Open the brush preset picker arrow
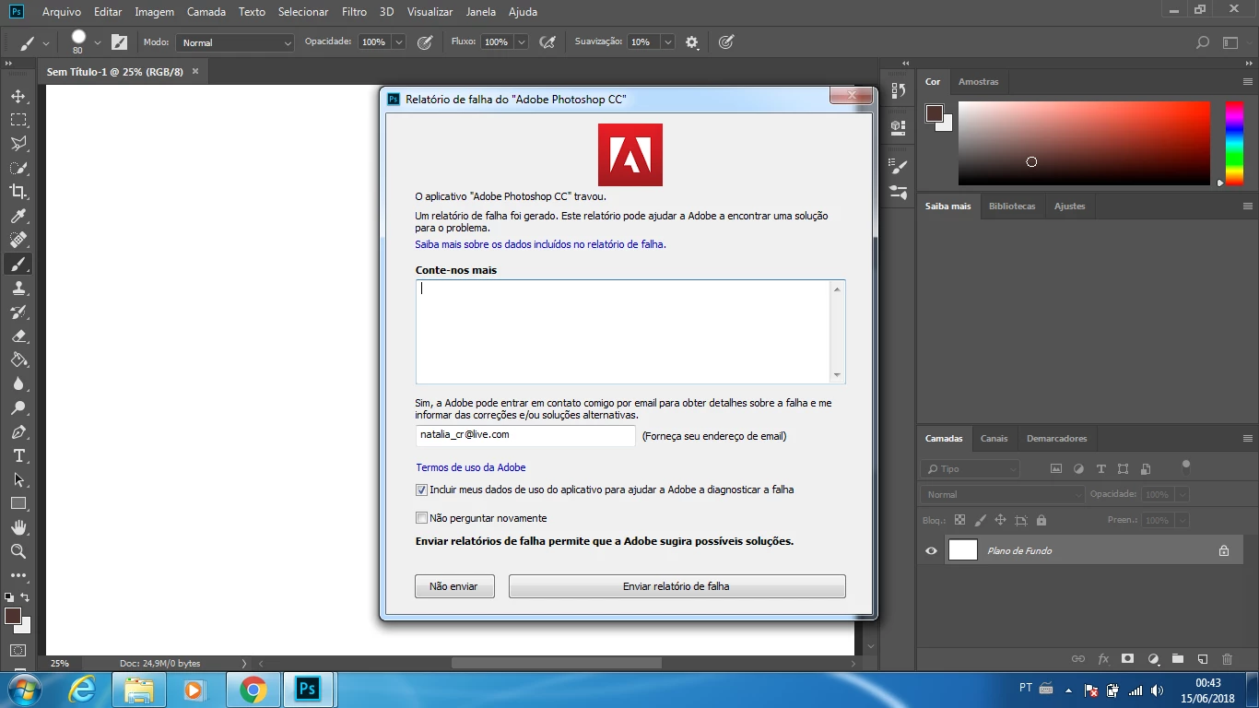 click(x=98, y=42)
